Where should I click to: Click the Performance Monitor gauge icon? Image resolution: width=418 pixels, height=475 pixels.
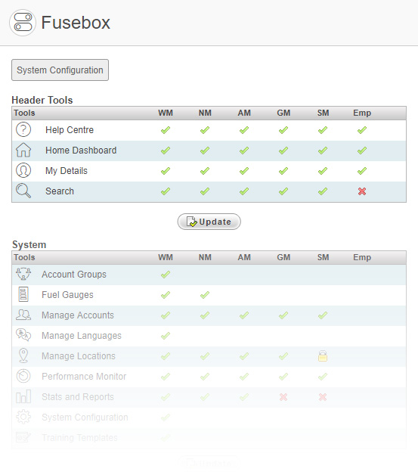[x=23, y=376]
